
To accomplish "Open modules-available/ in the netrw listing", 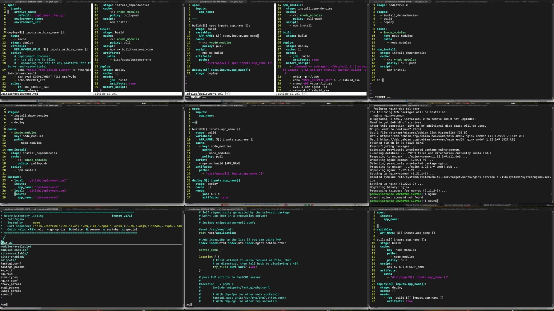I will tap(16, 246).
